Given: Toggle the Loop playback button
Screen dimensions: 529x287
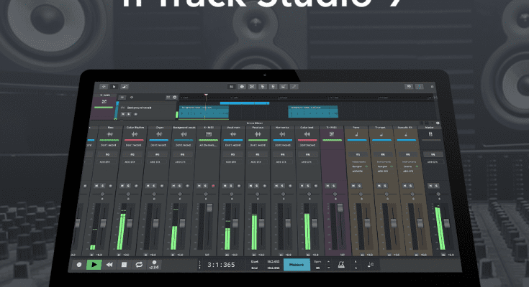Looking at the screenshot, I should tap(140, 264).
